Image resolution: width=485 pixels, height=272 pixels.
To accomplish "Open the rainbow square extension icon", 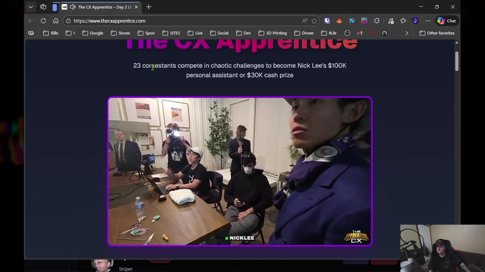I will [364, 21].
